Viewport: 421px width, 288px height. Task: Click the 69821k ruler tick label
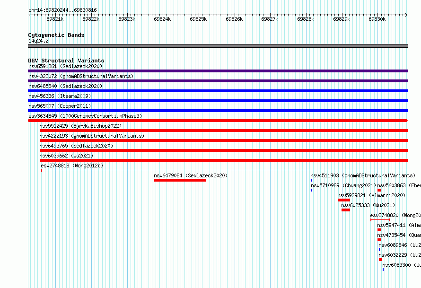[x=55, y=19]
